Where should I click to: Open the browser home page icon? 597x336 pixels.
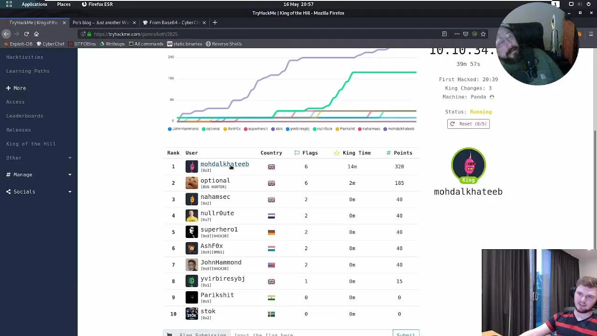(36, 34)
